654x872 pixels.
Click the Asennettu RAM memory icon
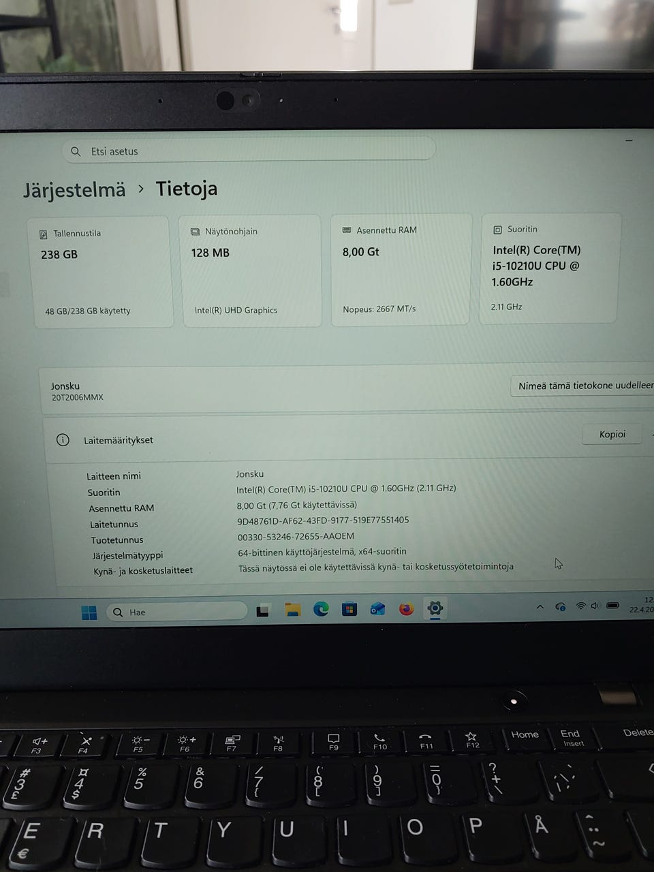[x=346, y=230]
